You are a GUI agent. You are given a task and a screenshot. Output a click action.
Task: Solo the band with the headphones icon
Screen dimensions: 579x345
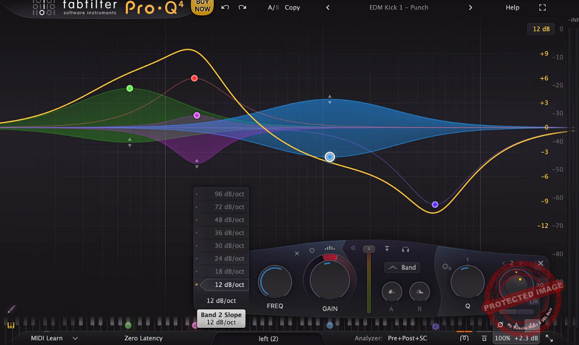click(405, 250)
